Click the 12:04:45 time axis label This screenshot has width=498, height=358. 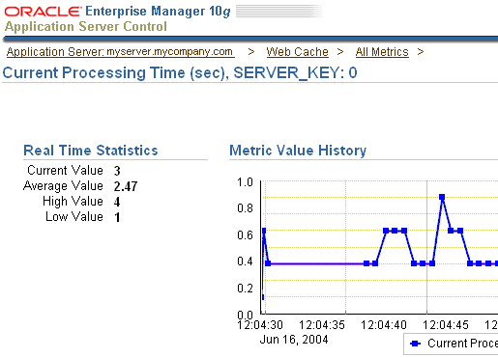click(446, 325)
